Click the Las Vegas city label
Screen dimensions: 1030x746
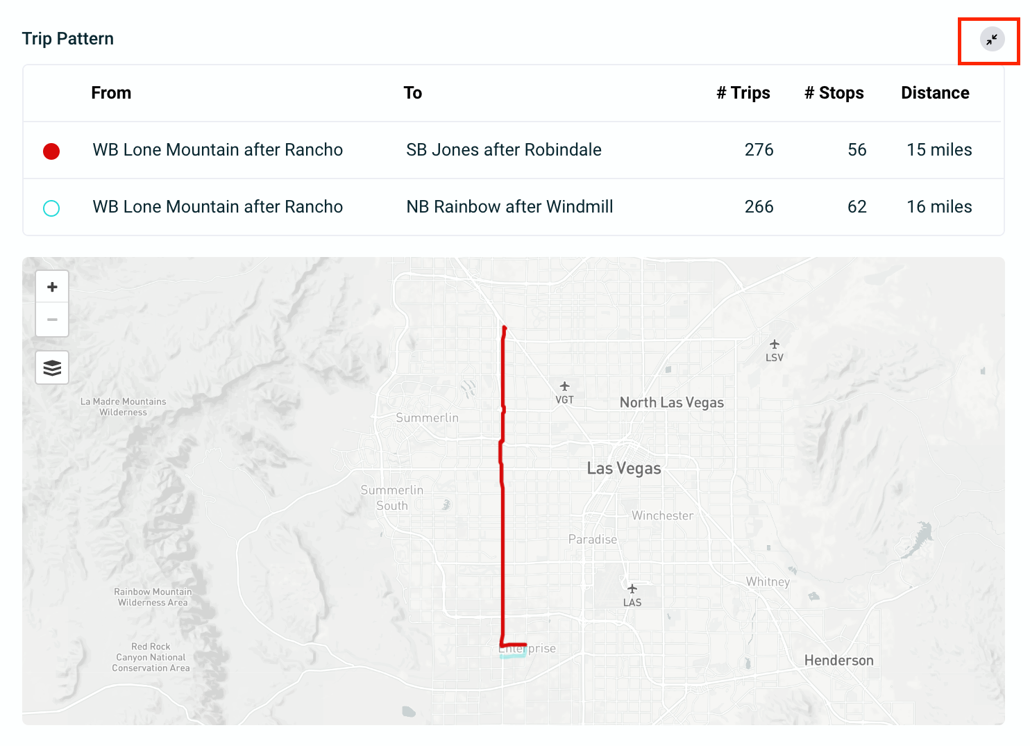(x=623, y=469)
